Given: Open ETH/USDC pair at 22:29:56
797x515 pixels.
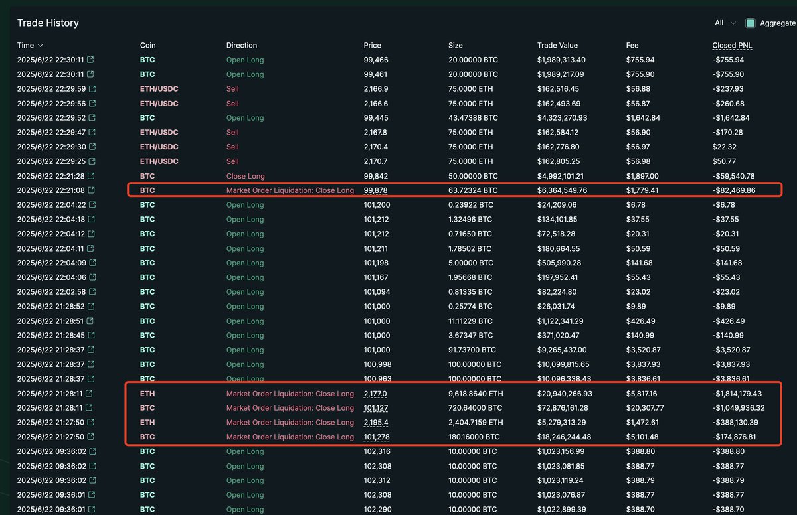Looking at the screenshot, I should coord(159,104).
